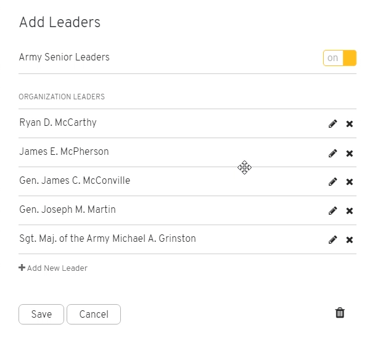Screen dimensions: 375x343
Task: Click the trash can delete icon
Action: click(x=340, y=313)
